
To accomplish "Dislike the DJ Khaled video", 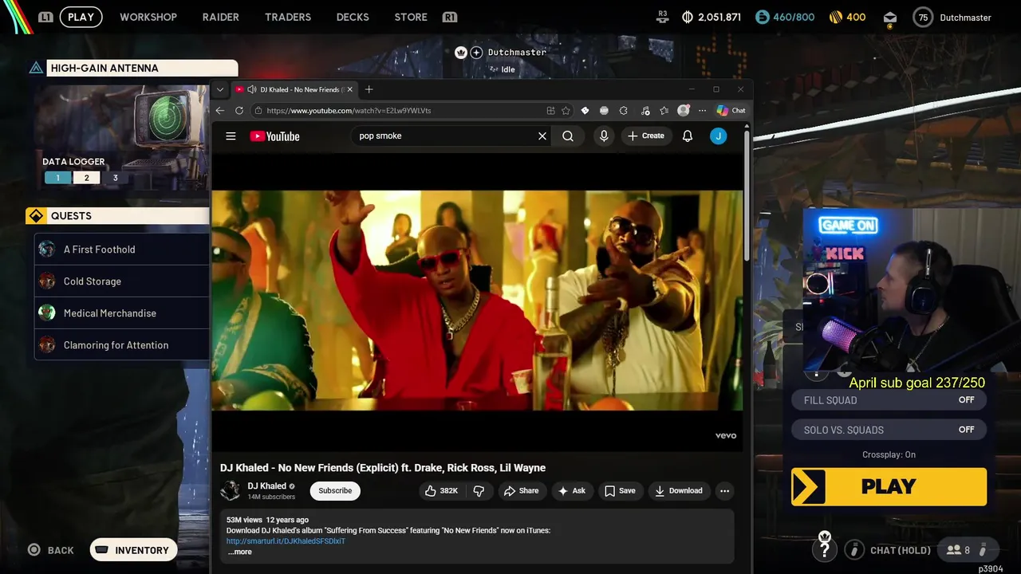I will (479, 491).
